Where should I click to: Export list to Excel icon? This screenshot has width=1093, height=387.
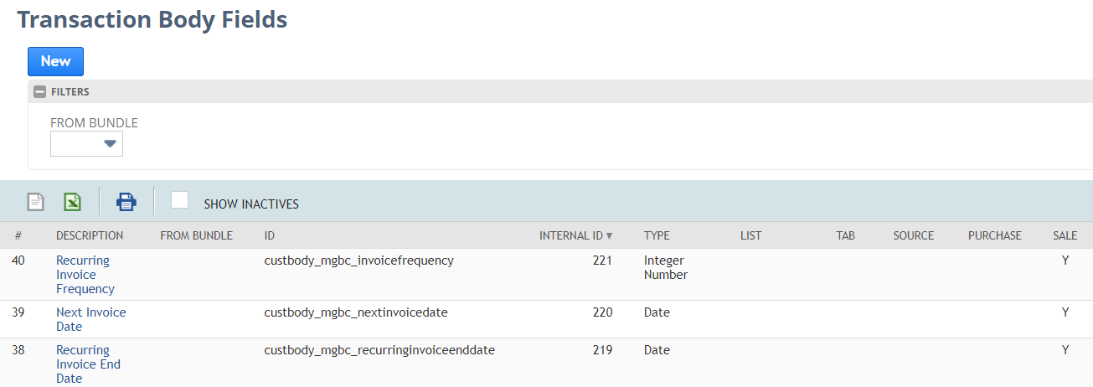(73, 202)
